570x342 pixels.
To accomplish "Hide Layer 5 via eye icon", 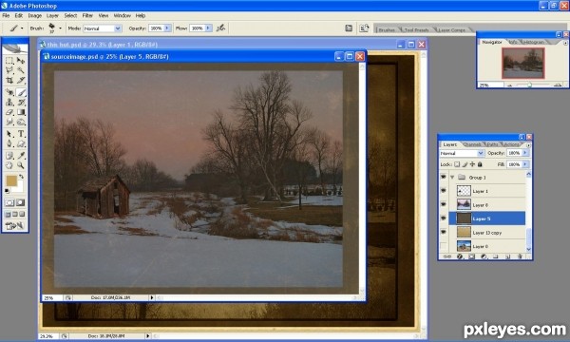I will (x=443, y=218).
